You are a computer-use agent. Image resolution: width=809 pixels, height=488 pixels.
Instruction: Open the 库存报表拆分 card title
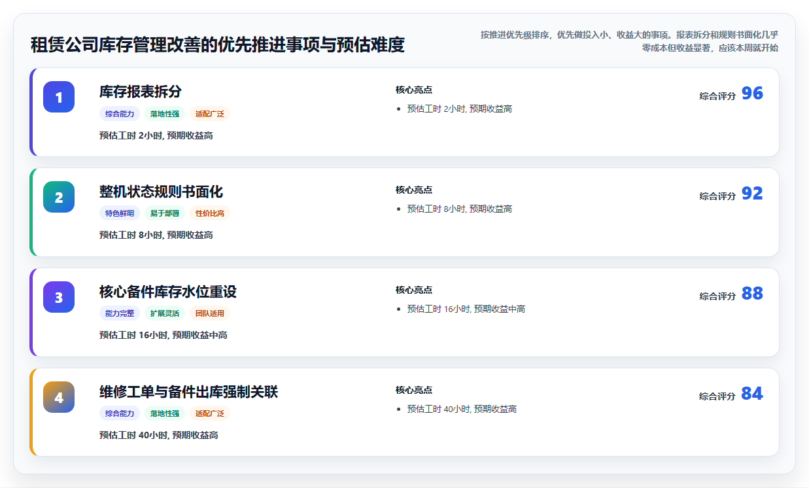pos(141,92)
